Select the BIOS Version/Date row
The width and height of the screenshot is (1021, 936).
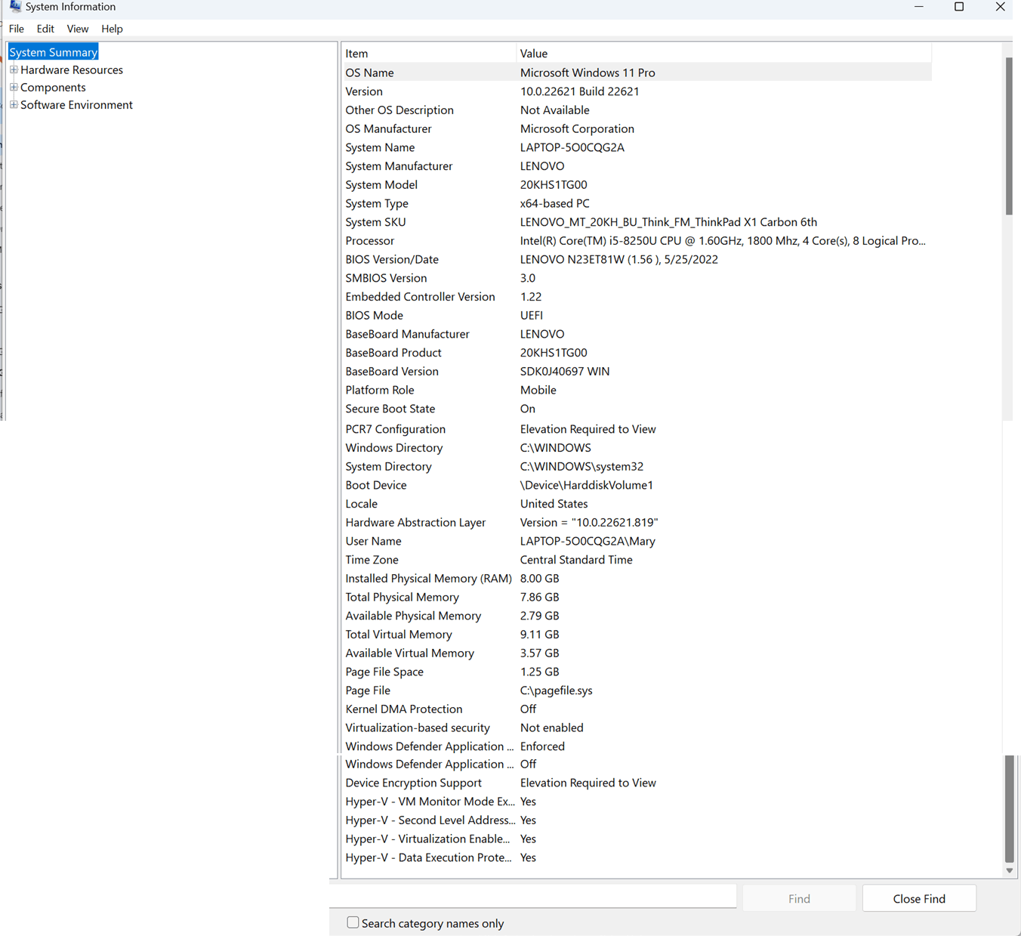point(637,259)
